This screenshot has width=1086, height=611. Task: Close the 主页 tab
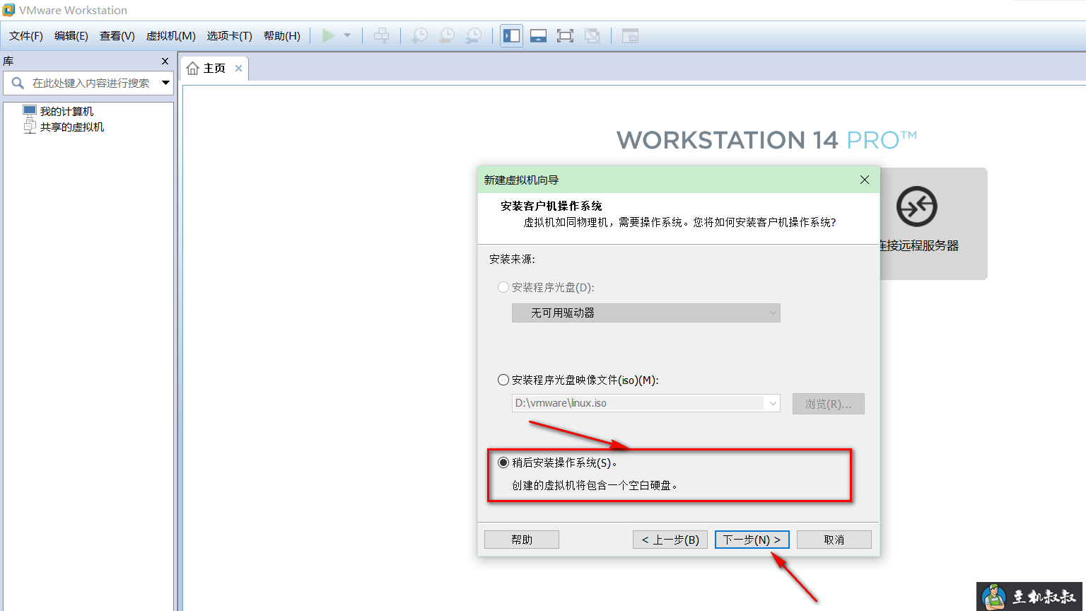point(239,69)
